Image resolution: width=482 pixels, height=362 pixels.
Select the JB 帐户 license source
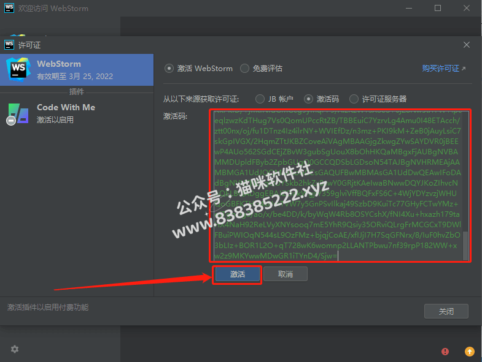coord(274,99)
